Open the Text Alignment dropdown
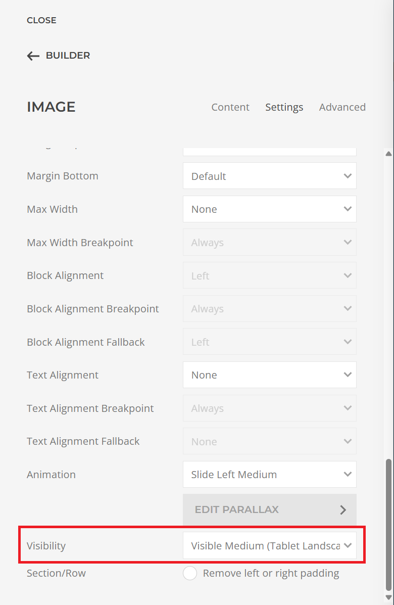This screenshot has width=394, height=605. click(269, 375)
